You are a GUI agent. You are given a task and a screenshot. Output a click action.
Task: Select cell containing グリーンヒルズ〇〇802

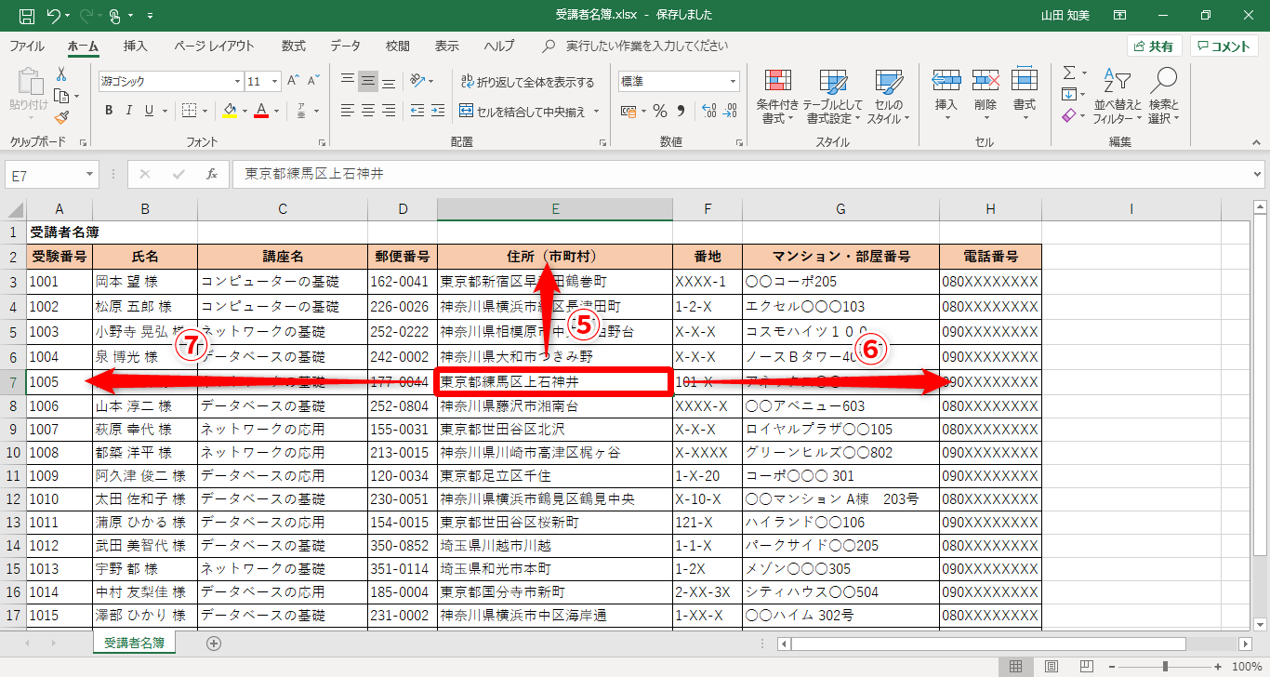(840, 453)
